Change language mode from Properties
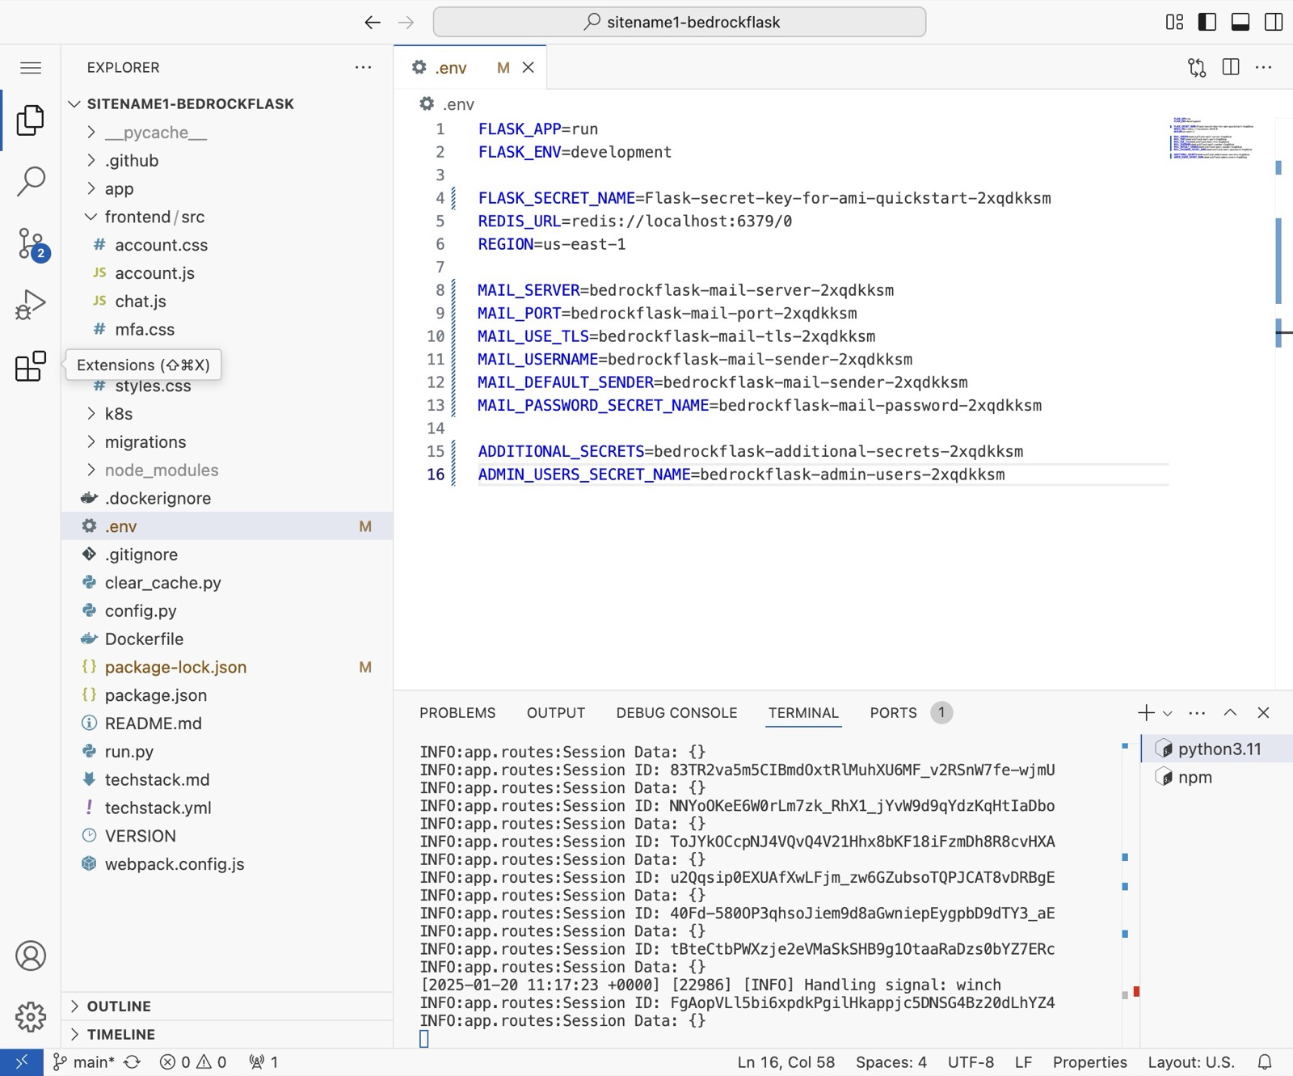The height and width of the screenshot is (1076, 1293). [1089, 1062]
